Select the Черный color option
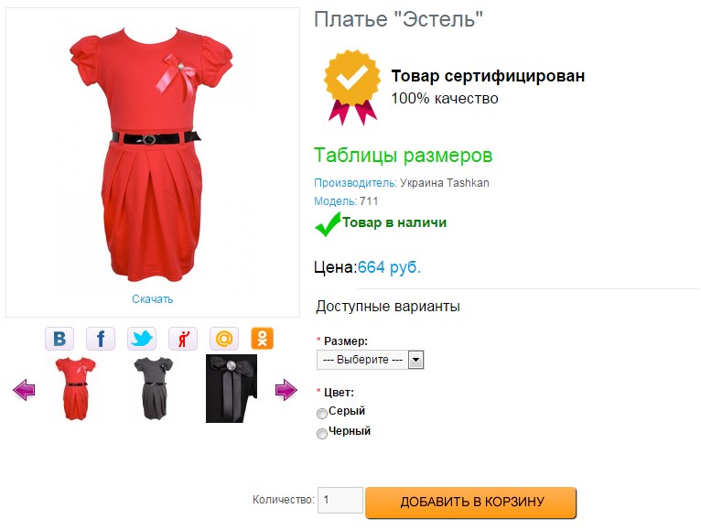 [x=322, y=434]
